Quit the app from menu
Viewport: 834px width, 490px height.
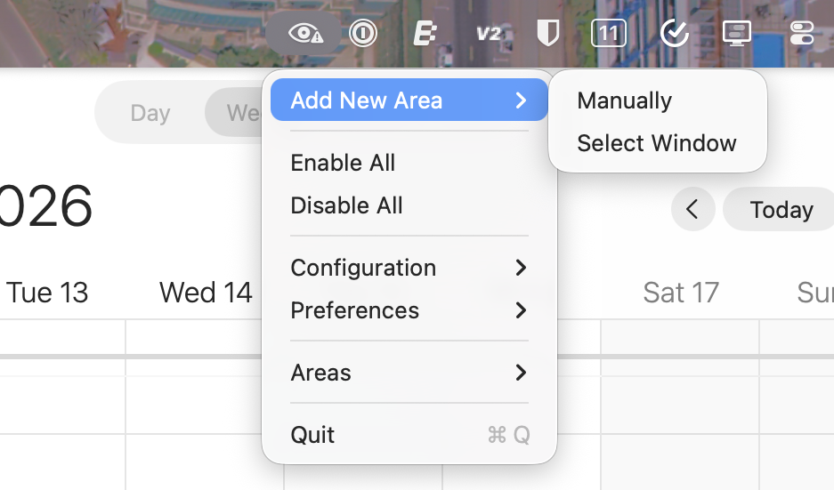313,435
